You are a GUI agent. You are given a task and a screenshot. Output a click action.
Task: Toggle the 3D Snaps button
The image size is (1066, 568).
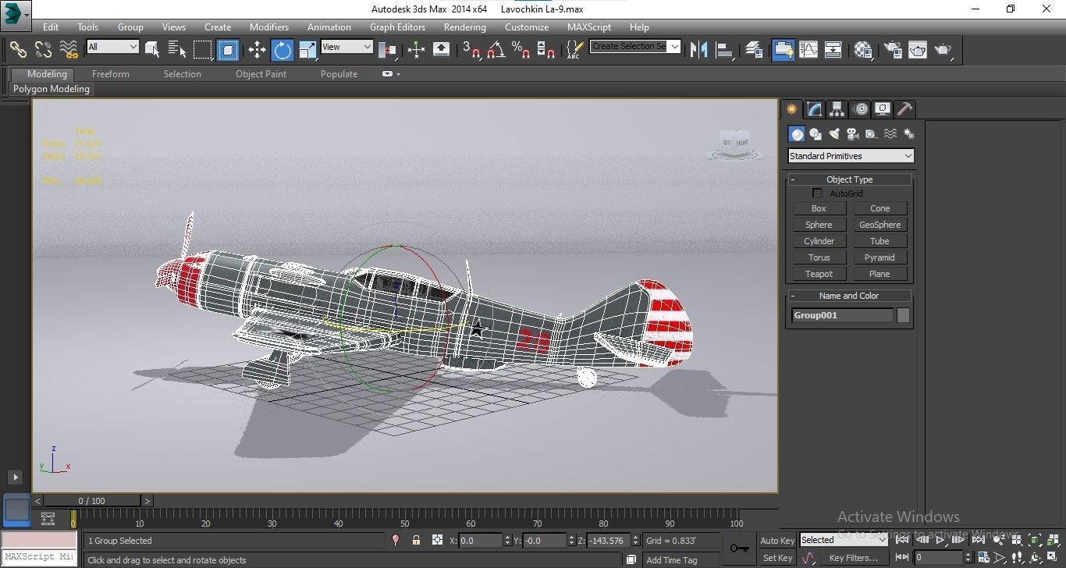[x=471, y=50]
